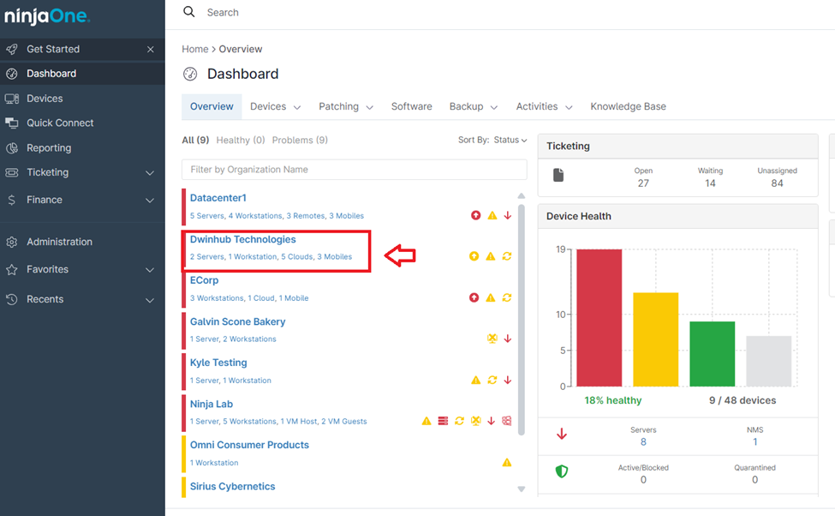Screen dimensions: 835x516
Task: Filter list by Problems (9)
Action: [299, 141]
